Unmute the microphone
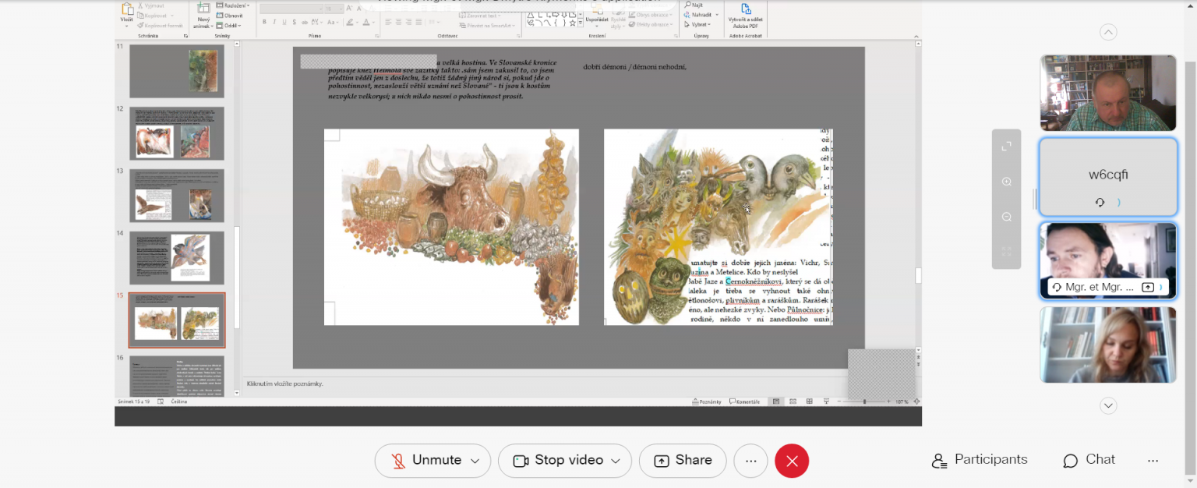The height and width of the screenshot is (488, 1197). [x=427, y=461]
